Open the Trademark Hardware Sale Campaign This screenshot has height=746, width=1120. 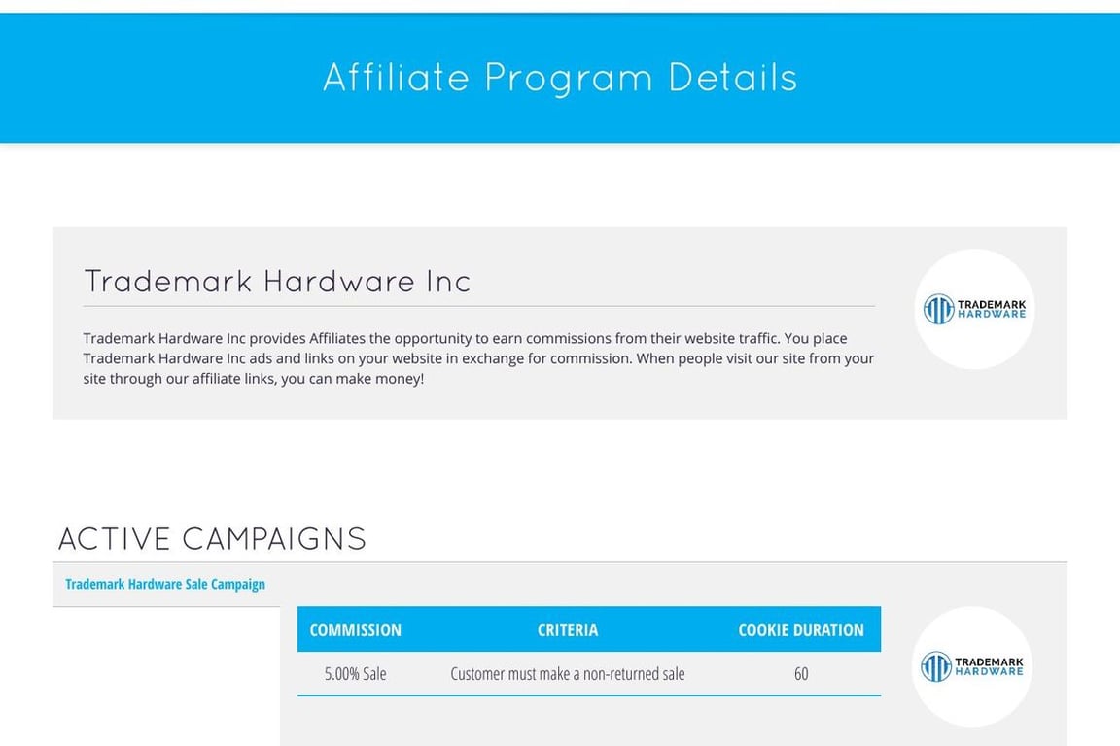(x=164, y=584)
